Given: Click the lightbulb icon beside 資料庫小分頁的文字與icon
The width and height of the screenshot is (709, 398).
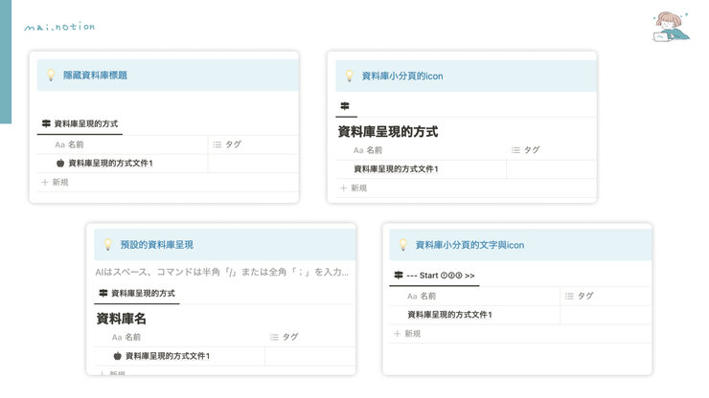Looking at the screenshot, I should 403,245.
